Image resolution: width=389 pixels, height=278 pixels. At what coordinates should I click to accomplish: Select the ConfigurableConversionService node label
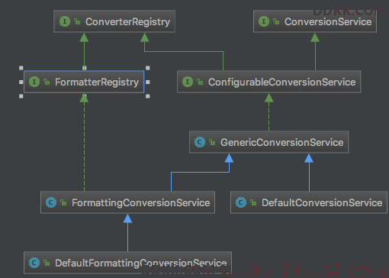281,82
